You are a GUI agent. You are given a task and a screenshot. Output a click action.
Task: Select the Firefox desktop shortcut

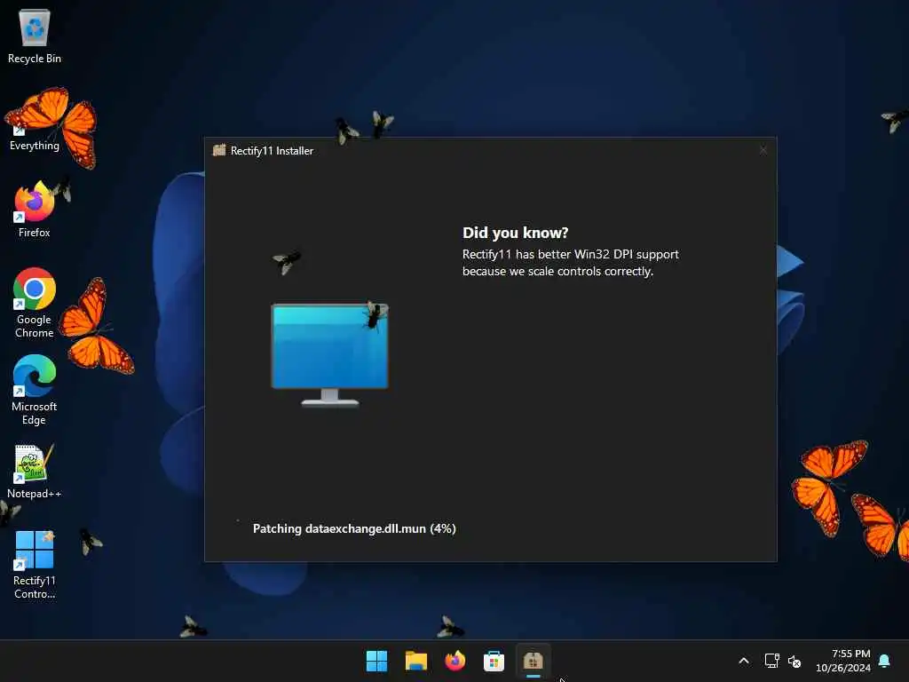35,210
